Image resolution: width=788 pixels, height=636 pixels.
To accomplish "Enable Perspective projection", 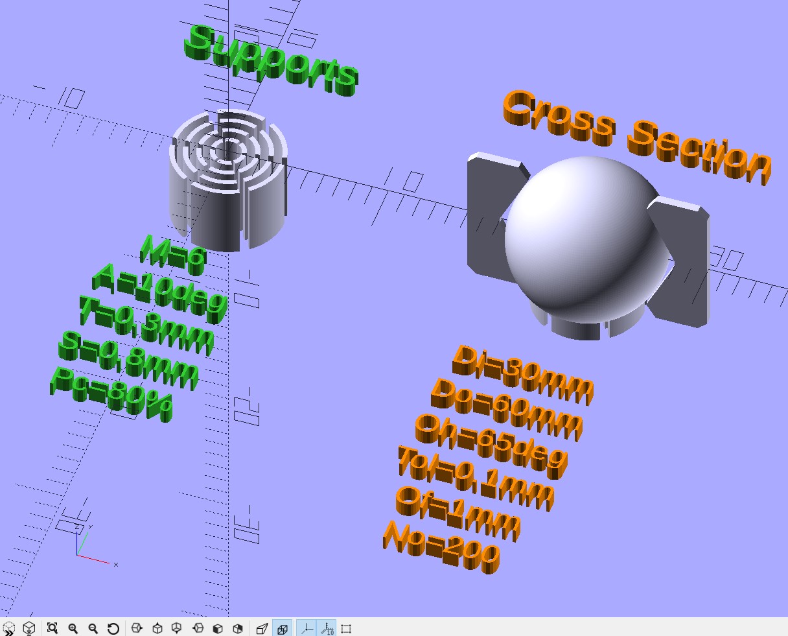I will click(262, 628).
